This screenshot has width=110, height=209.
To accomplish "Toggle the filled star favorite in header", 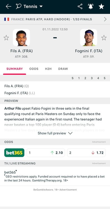I will (101, 6).
